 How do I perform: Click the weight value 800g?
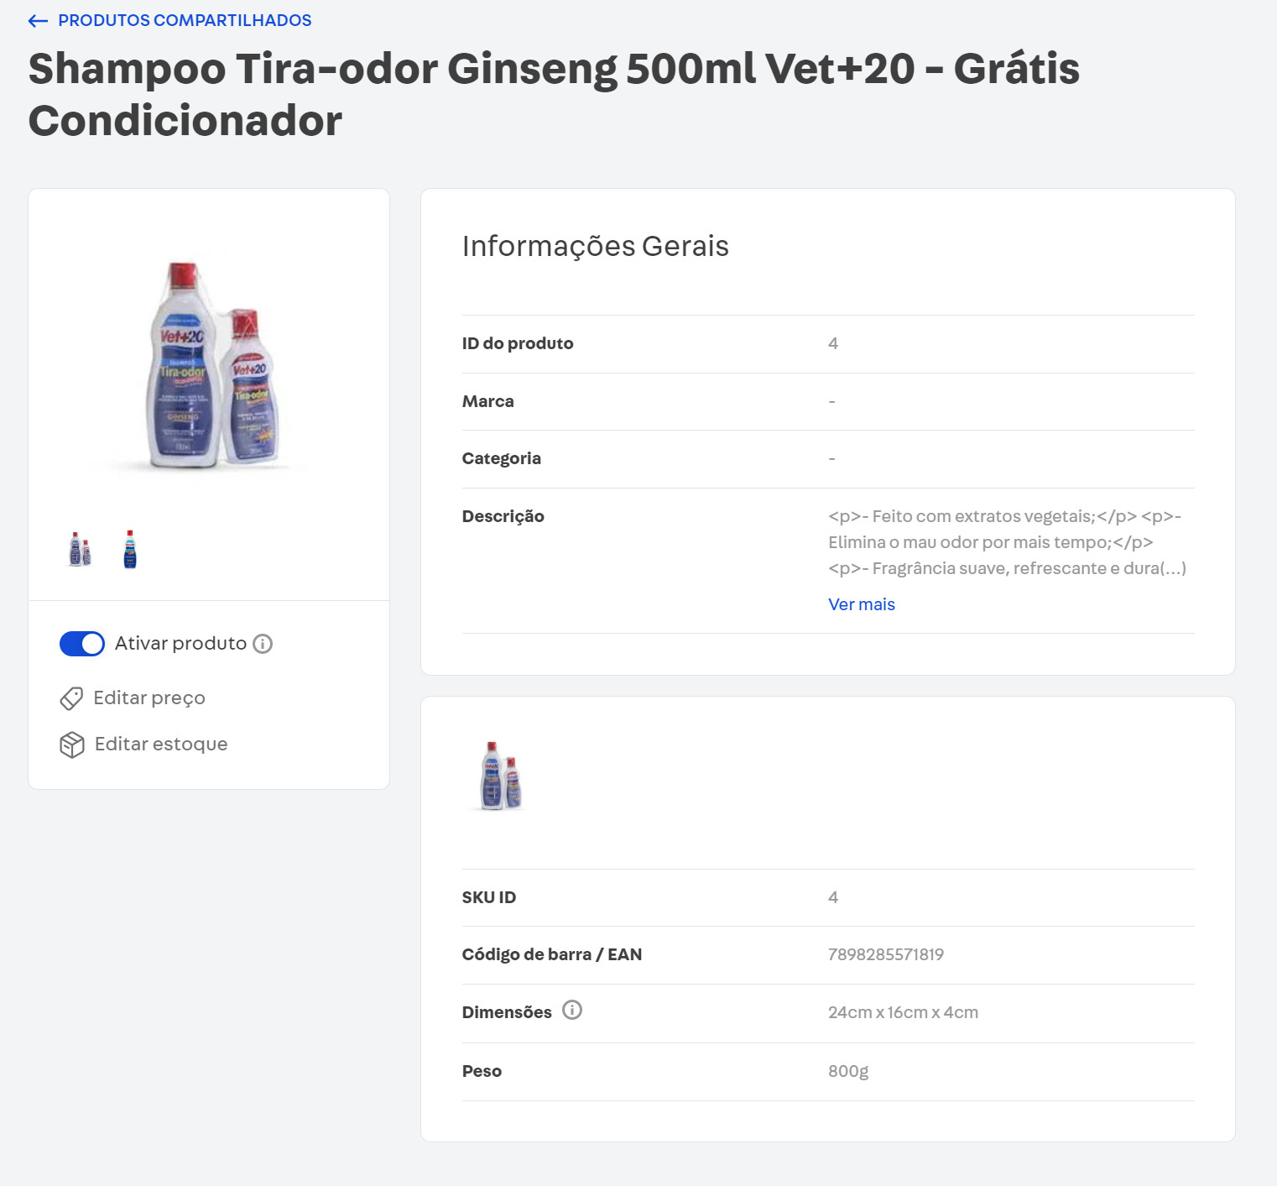click(x=847, y=1071)
